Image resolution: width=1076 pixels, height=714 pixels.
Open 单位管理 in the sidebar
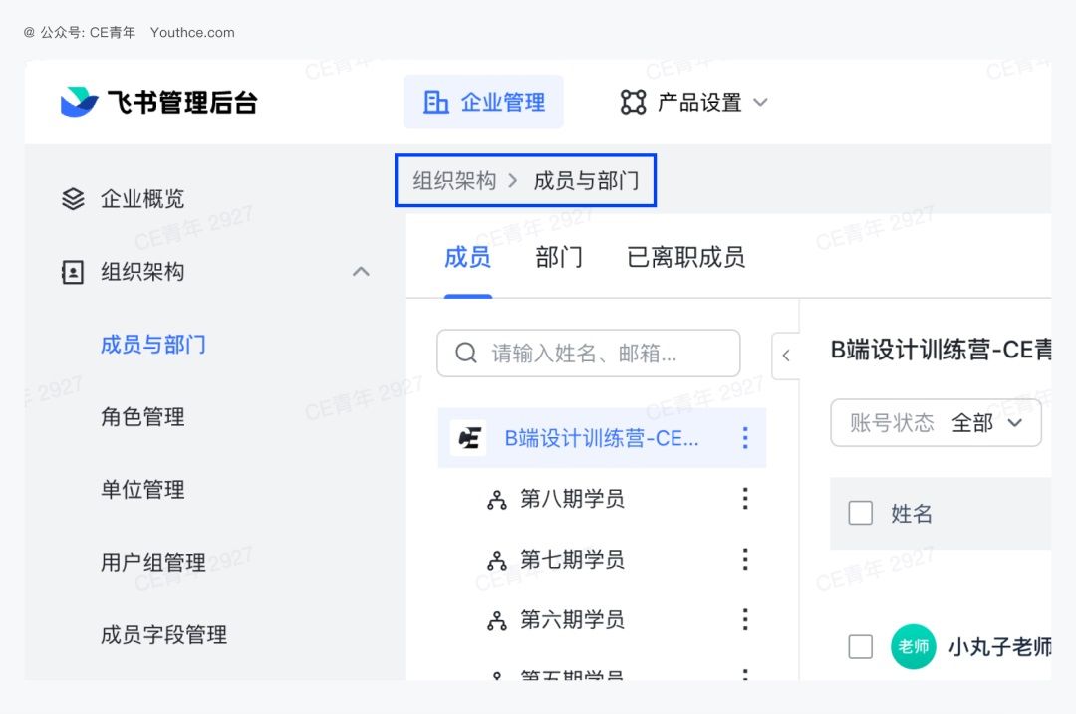[142, 490]
